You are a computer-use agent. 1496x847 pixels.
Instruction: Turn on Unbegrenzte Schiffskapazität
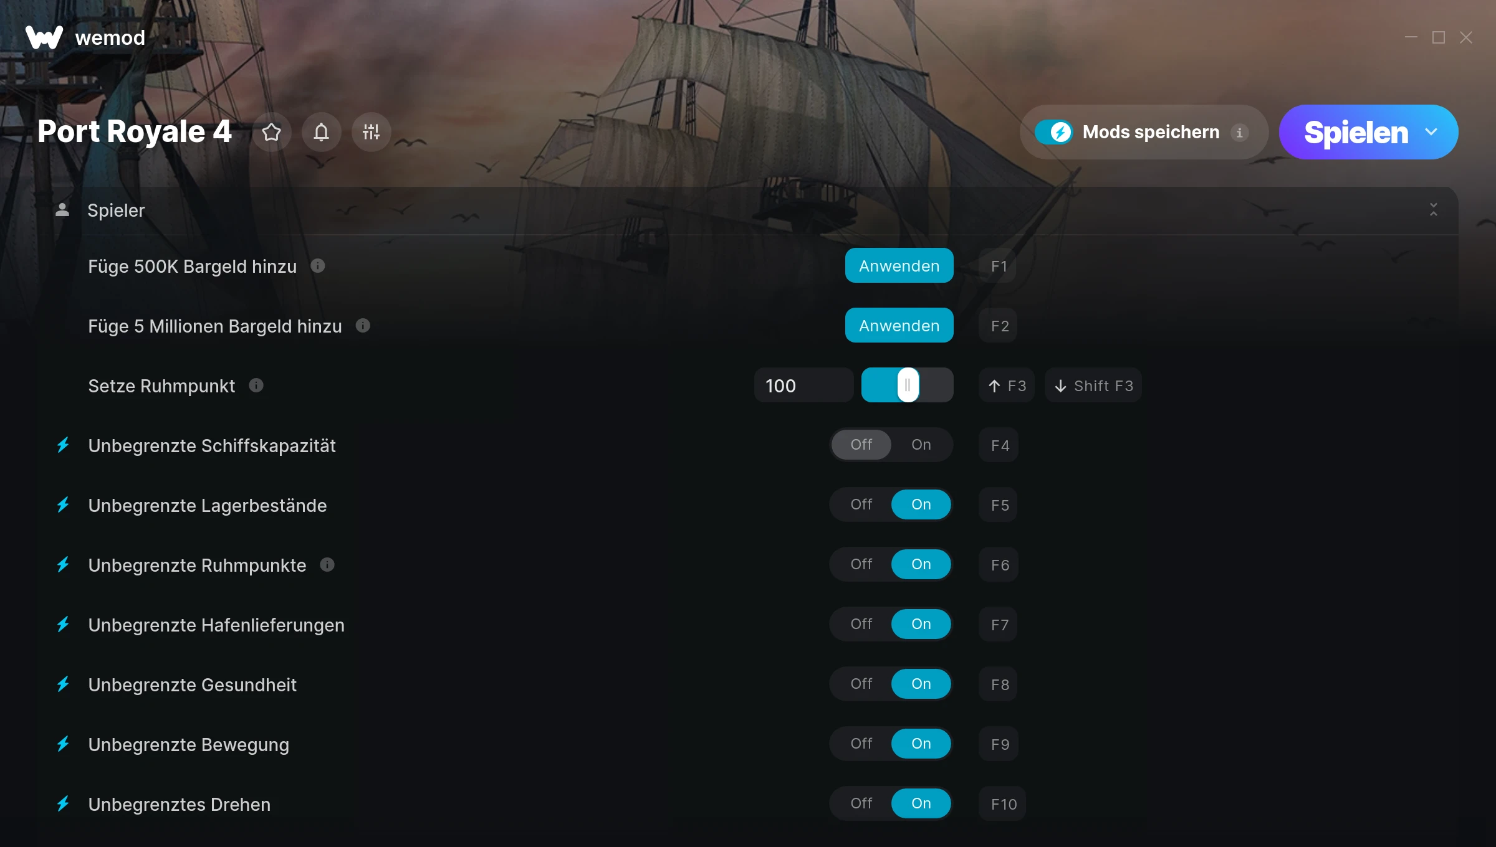pos(921,445)
